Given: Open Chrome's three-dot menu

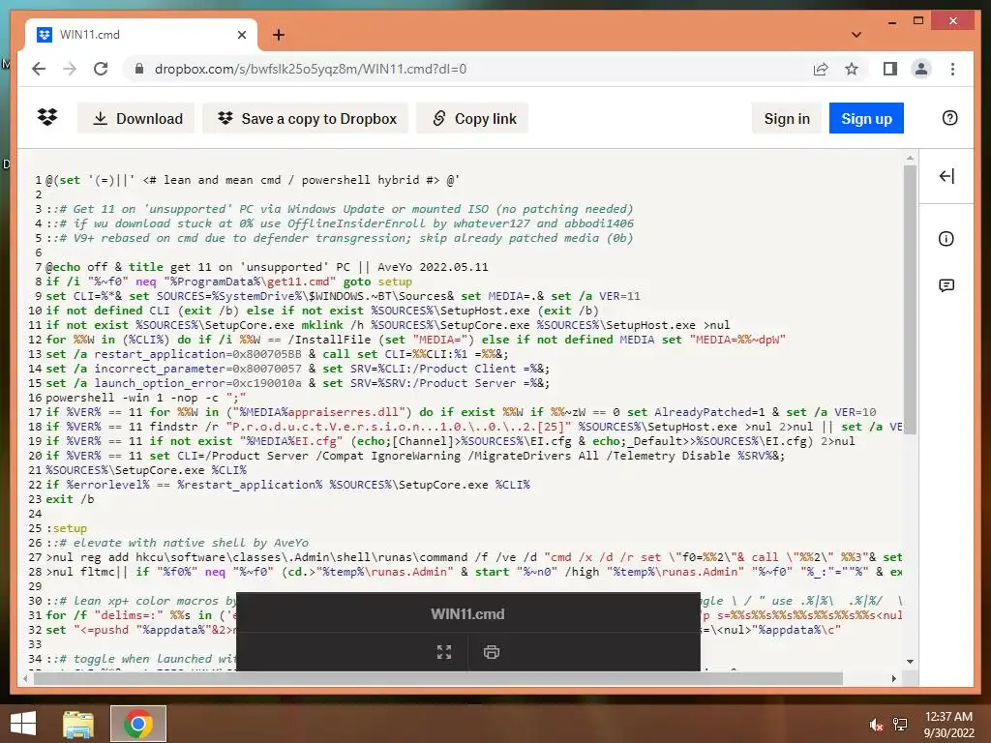Looking at the screenshot, I should point(952,69).
